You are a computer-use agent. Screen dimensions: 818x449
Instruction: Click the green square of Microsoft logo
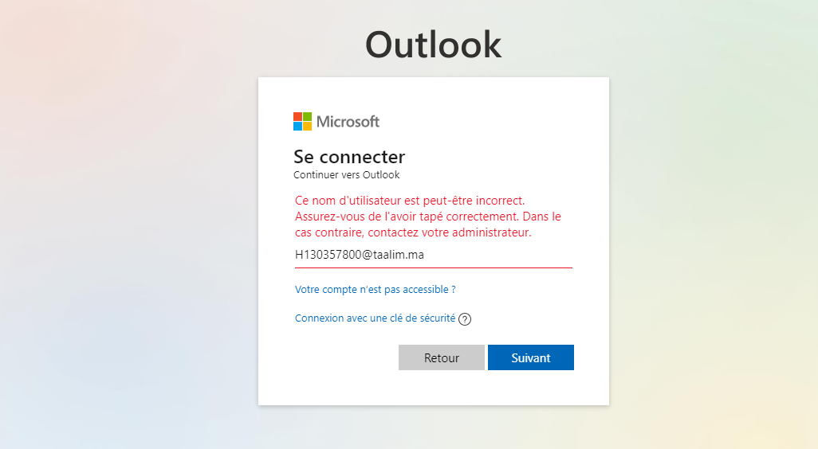pyautogui.click(x=307, y=117)
